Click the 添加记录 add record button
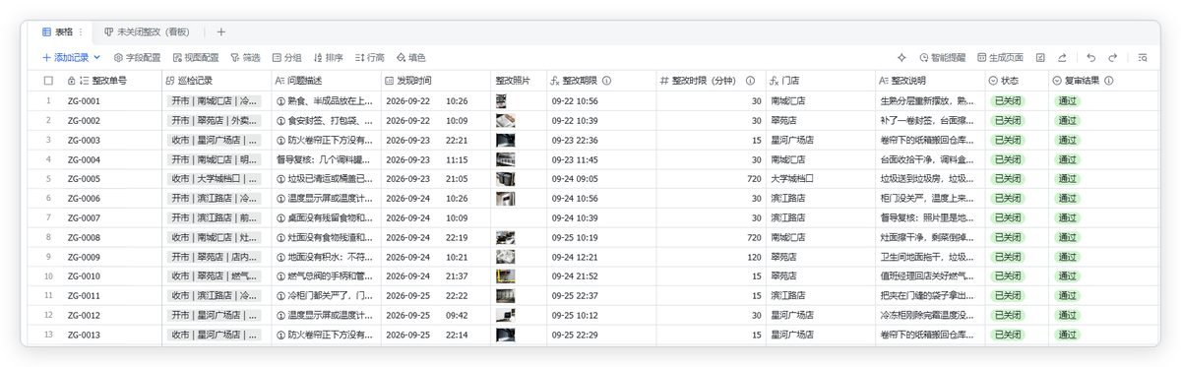Image resolution: width=1181 pixels, height=367 pixels. click(65, 58)
